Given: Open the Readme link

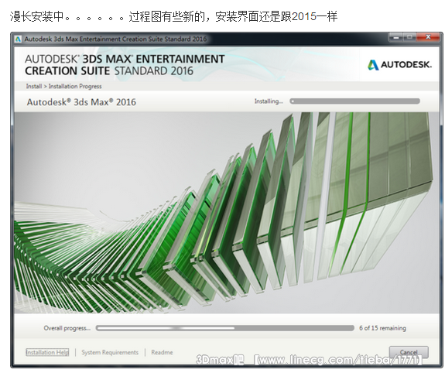Looking at the screenshot, I should pyautogui.click(x=162, y=352).
